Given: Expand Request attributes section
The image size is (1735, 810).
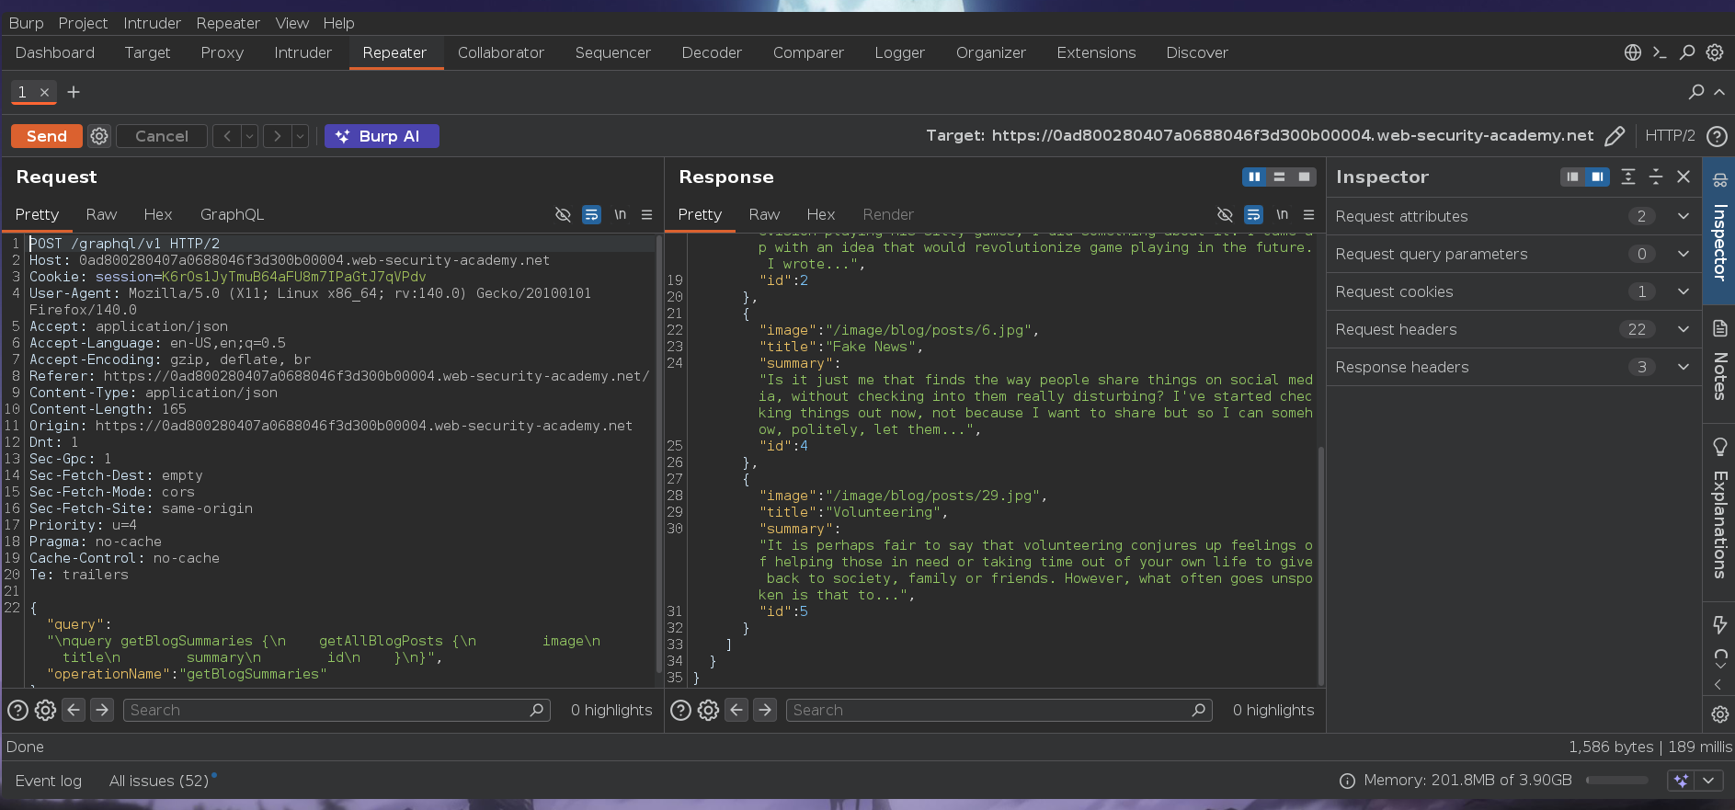Looking at the screenshot, I should [x=1513, y=216].
